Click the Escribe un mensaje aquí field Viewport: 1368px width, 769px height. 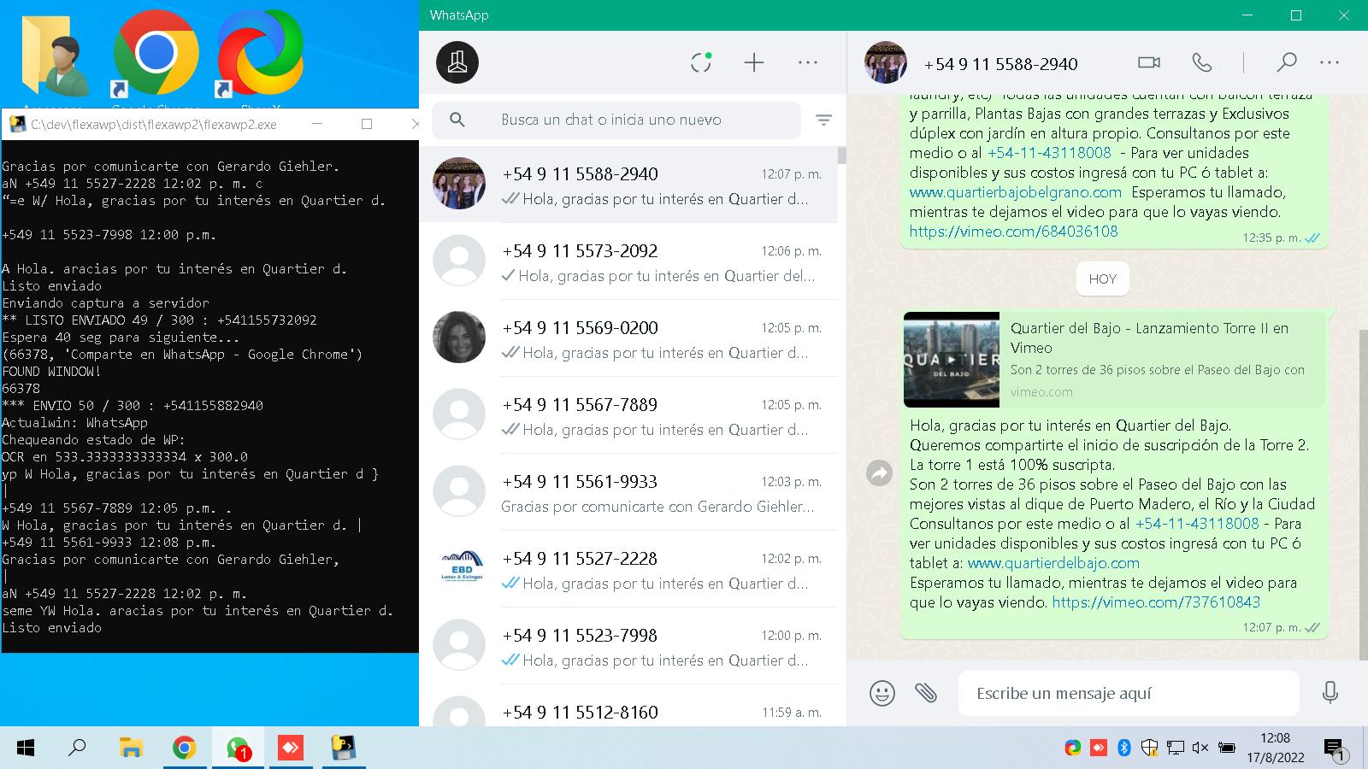pos(1129,693)
